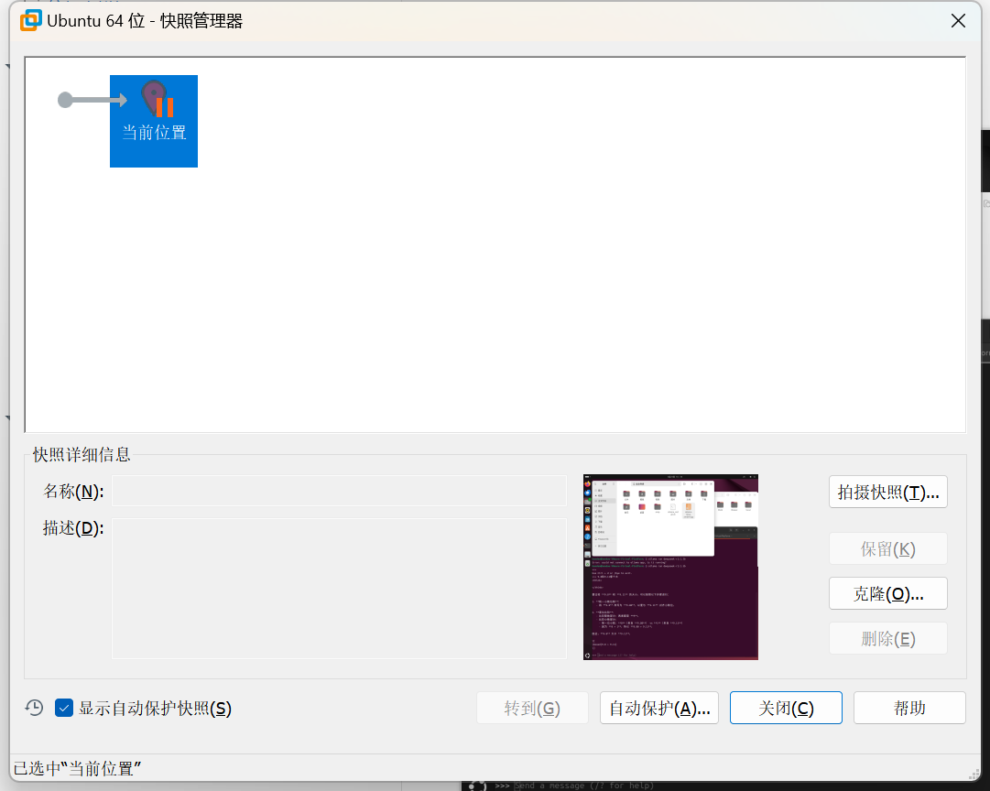Open 帮助 for the snapshot manager
The image size is (990, 791).
point(909,708)
